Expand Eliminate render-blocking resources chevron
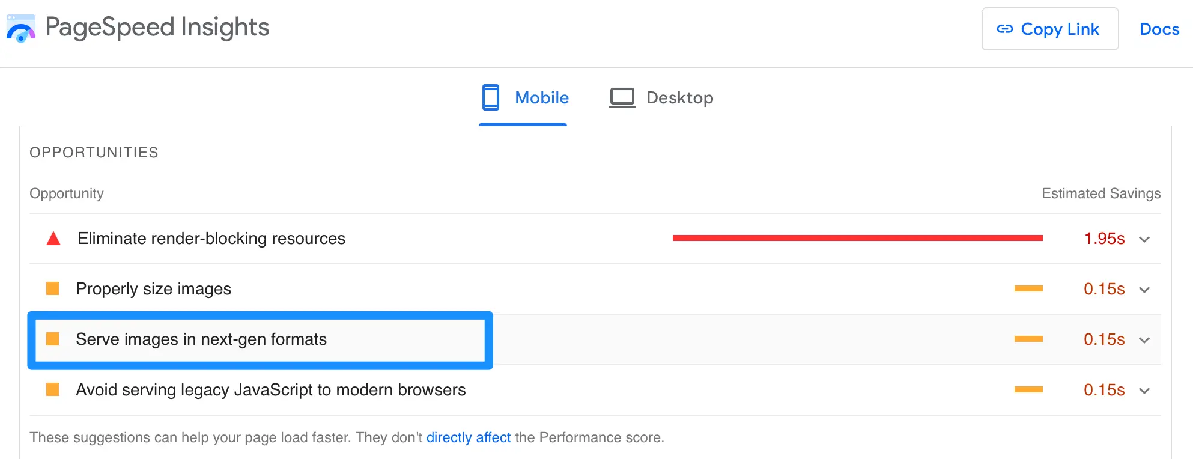The height and width of the screenshot is (459, 1193). click(1144, 239)
